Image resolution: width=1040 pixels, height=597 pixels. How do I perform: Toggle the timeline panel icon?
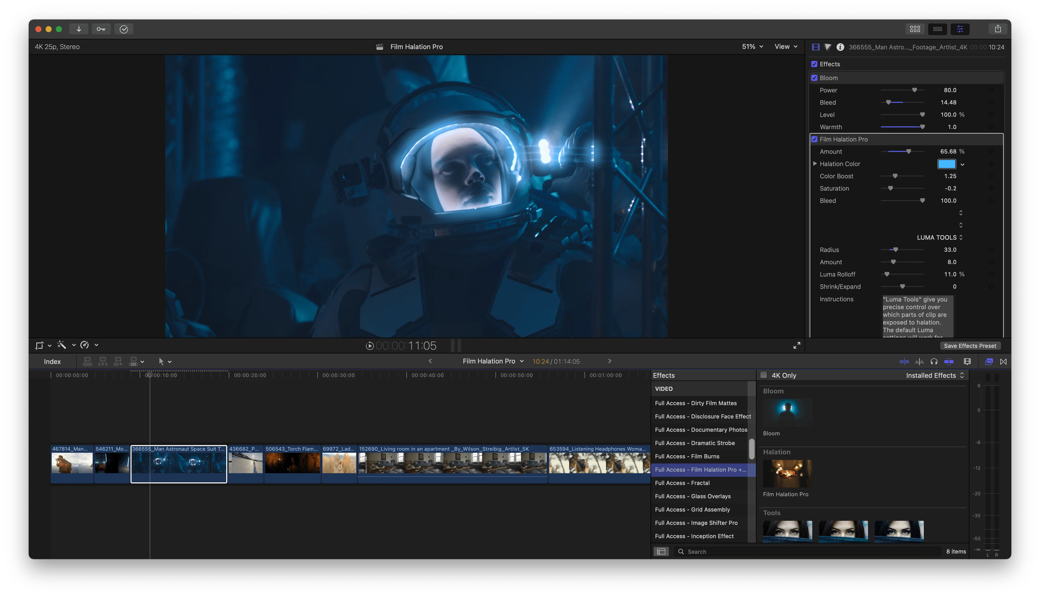(937, 29)
